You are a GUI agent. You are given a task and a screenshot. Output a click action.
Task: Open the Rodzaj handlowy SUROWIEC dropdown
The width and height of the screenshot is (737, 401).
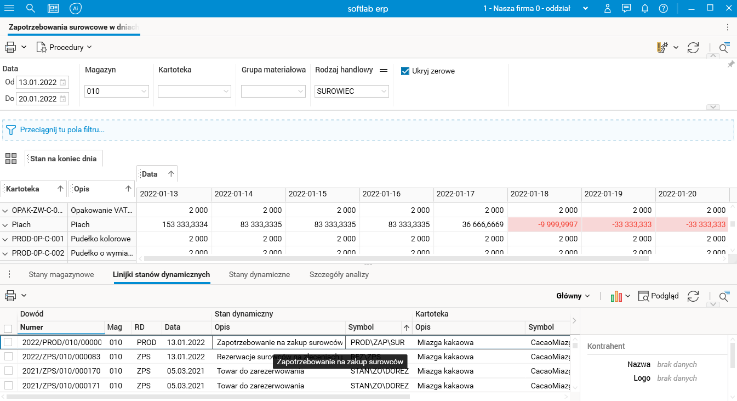click(352, 91)
